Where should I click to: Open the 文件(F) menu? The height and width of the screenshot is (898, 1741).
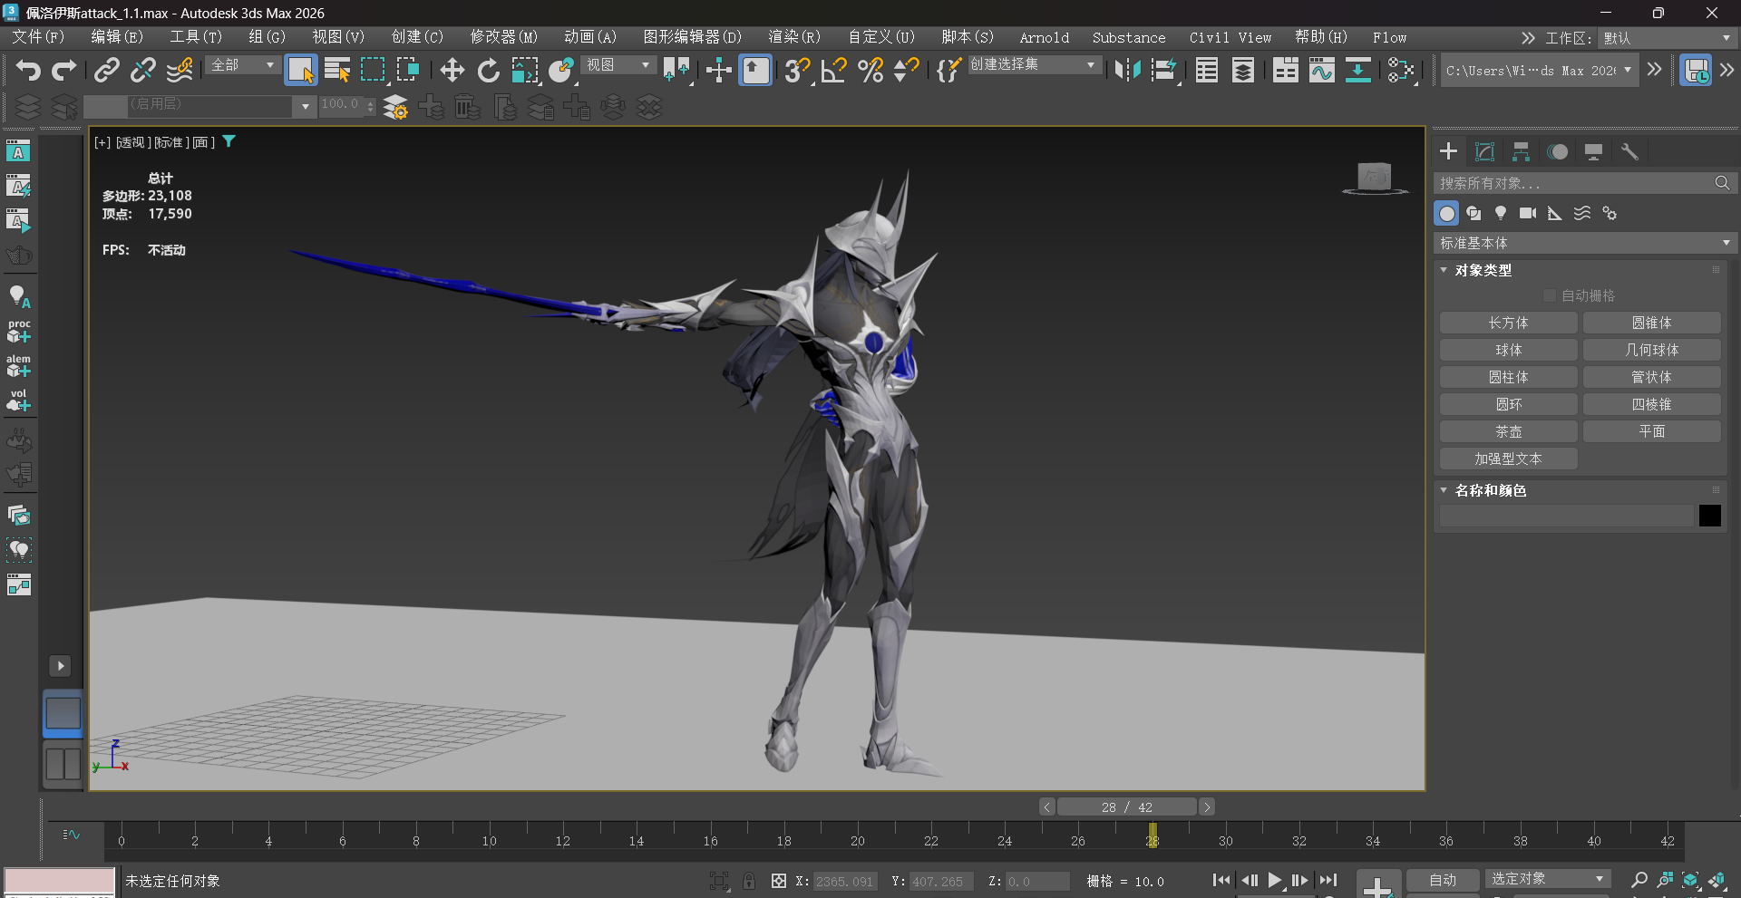pos(38,37)
